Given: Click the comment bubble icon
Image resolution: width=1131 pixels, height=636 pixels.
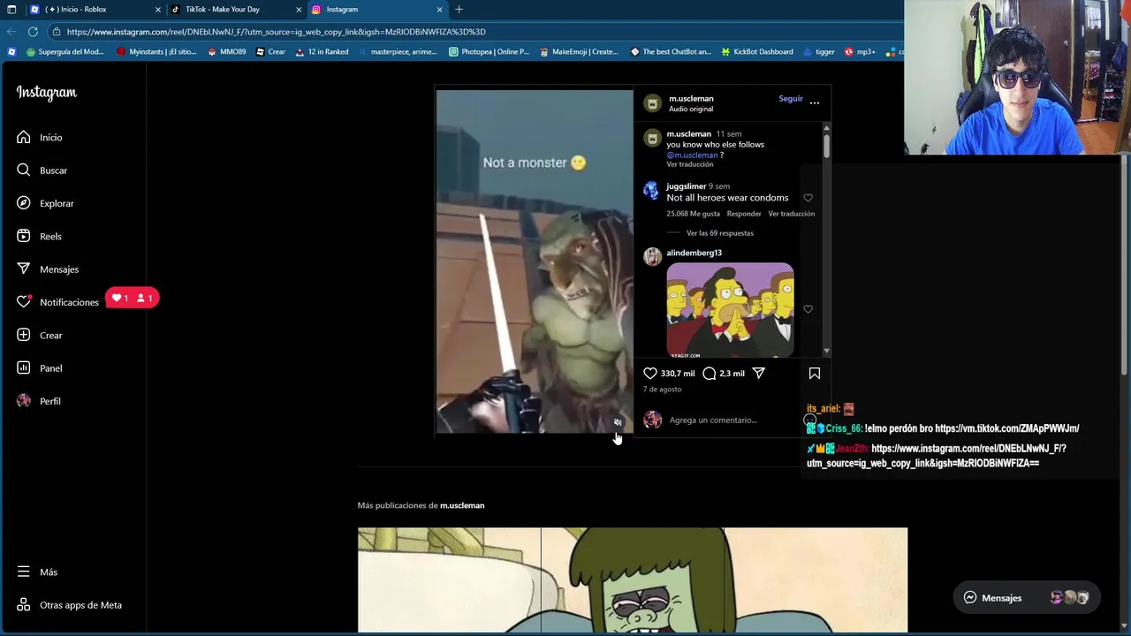Looking at the screenshot, I should click(709, 373).
